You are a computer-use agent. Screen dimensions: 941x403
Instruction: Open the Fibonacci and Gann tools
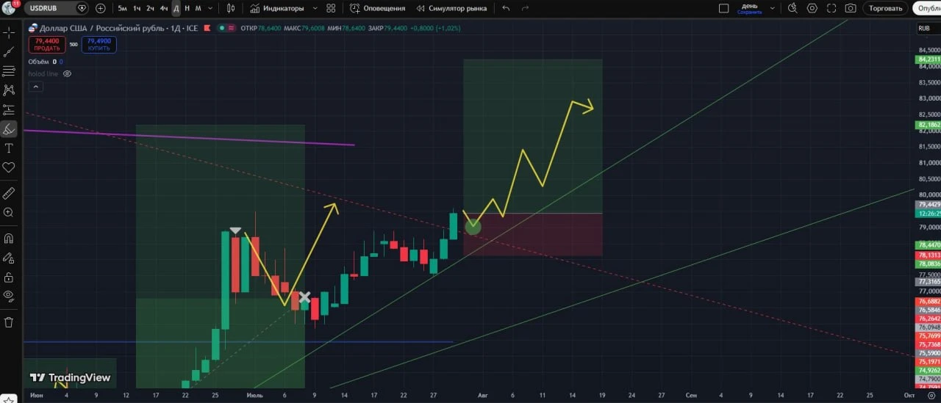point(9,71)
